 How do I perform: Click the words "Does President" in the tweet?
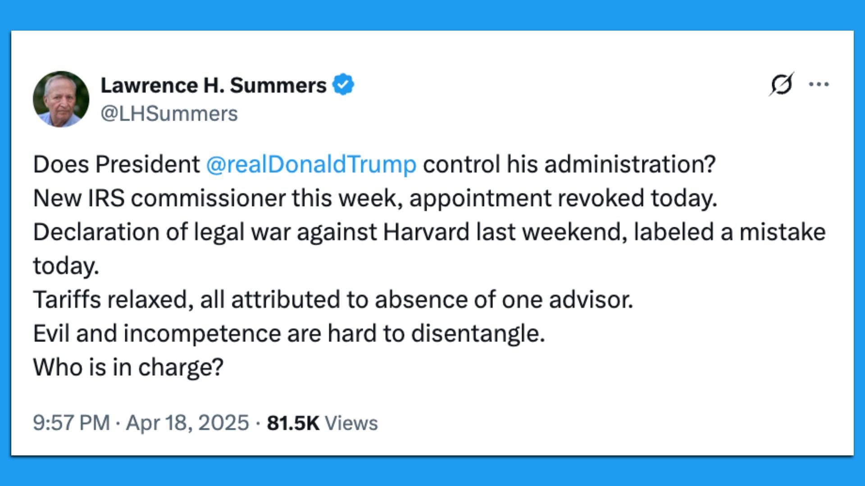[x=116, y=164]
